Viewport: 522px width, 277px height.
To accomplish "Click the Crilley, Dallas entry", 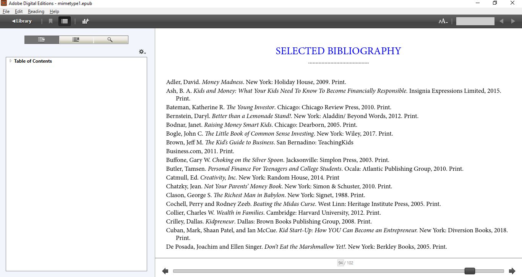I will [x=269, y=222].
